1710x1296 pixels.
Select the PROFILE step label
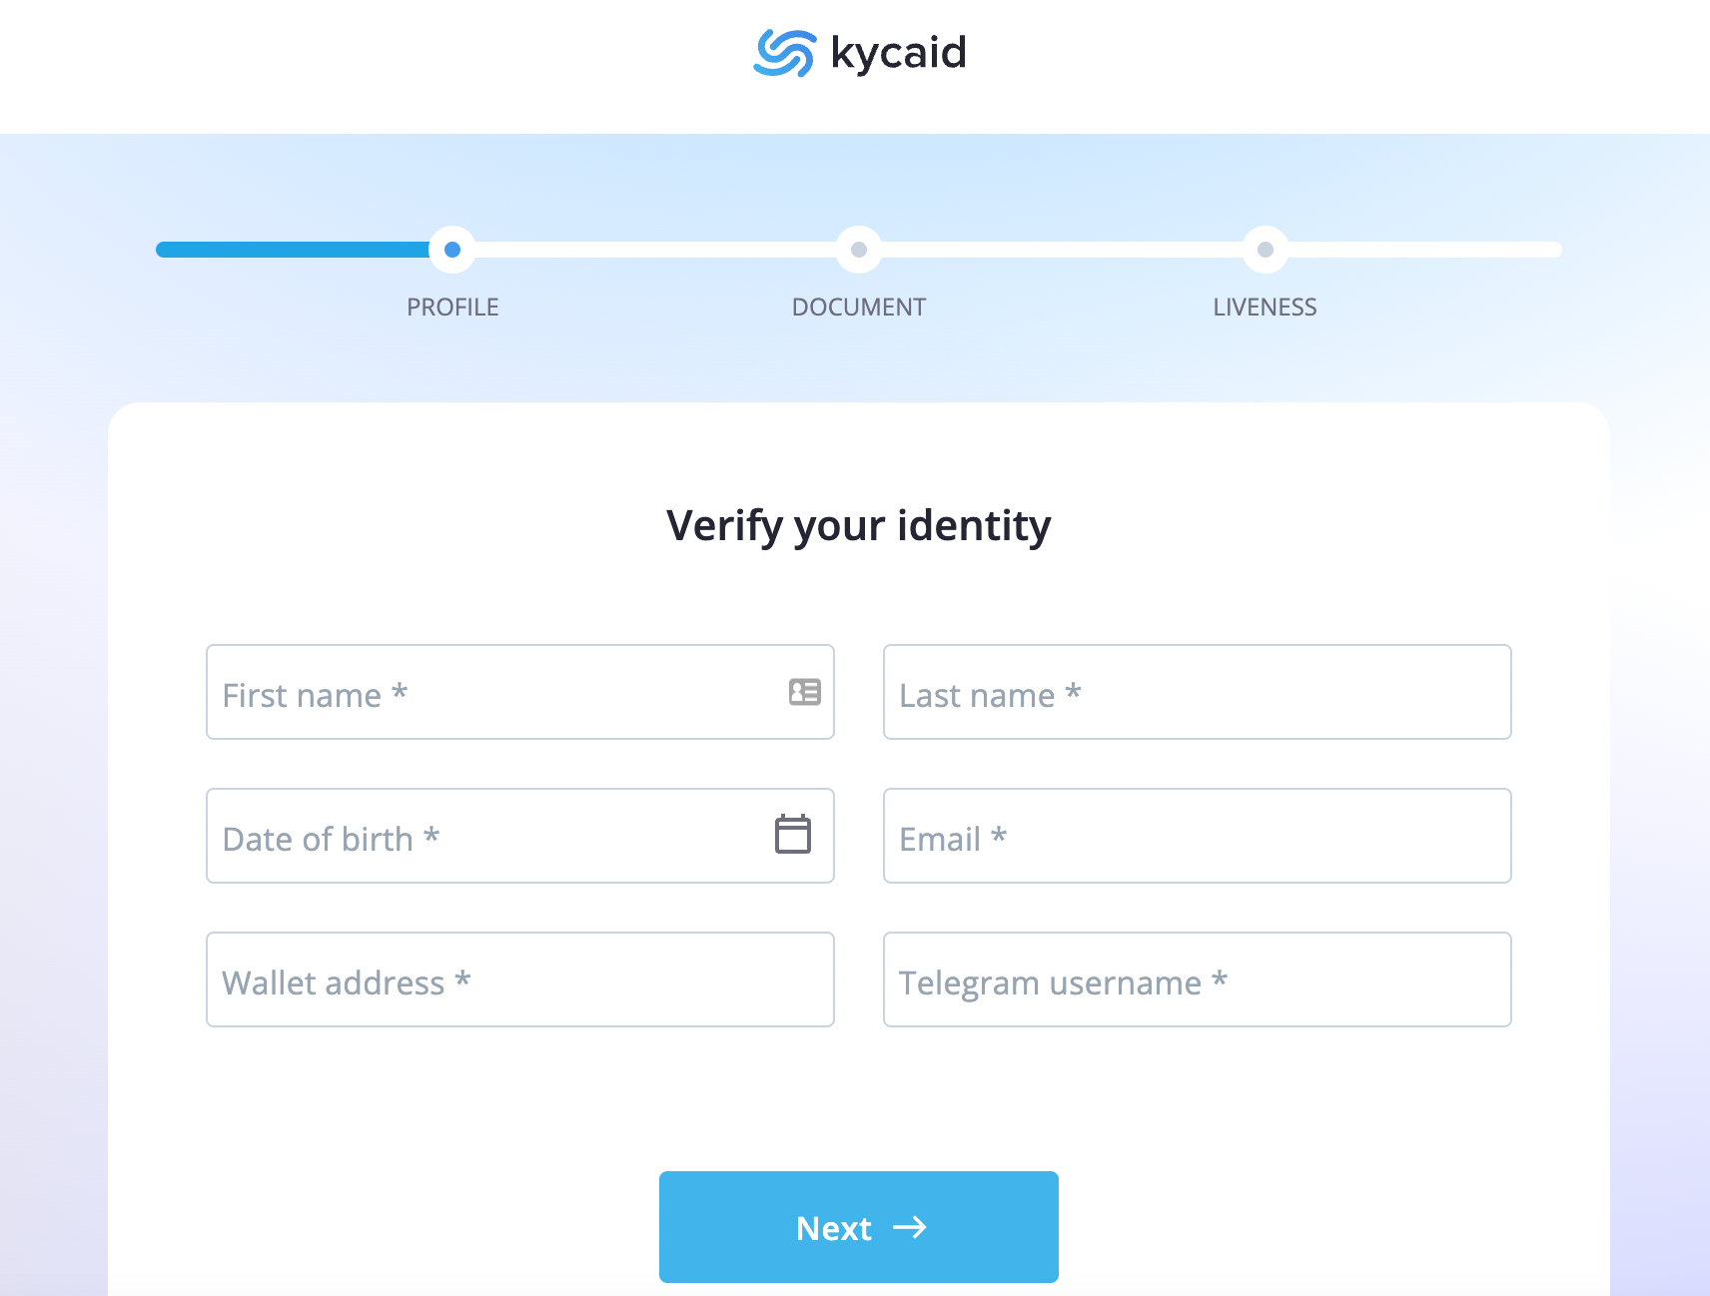coord(452,308)
